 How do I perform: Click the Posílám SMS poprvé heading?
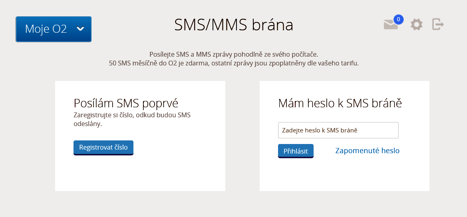tap(126, 103)
